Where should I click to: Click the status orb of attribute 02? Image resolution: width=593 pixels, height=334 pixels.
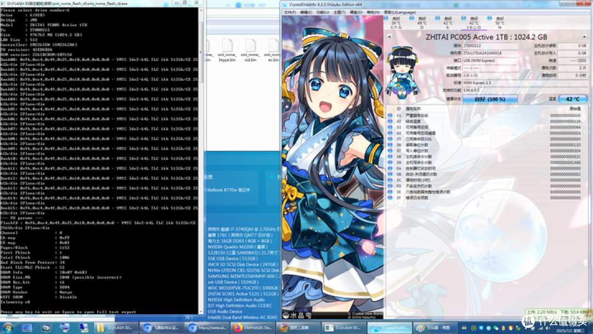point(390,121)
